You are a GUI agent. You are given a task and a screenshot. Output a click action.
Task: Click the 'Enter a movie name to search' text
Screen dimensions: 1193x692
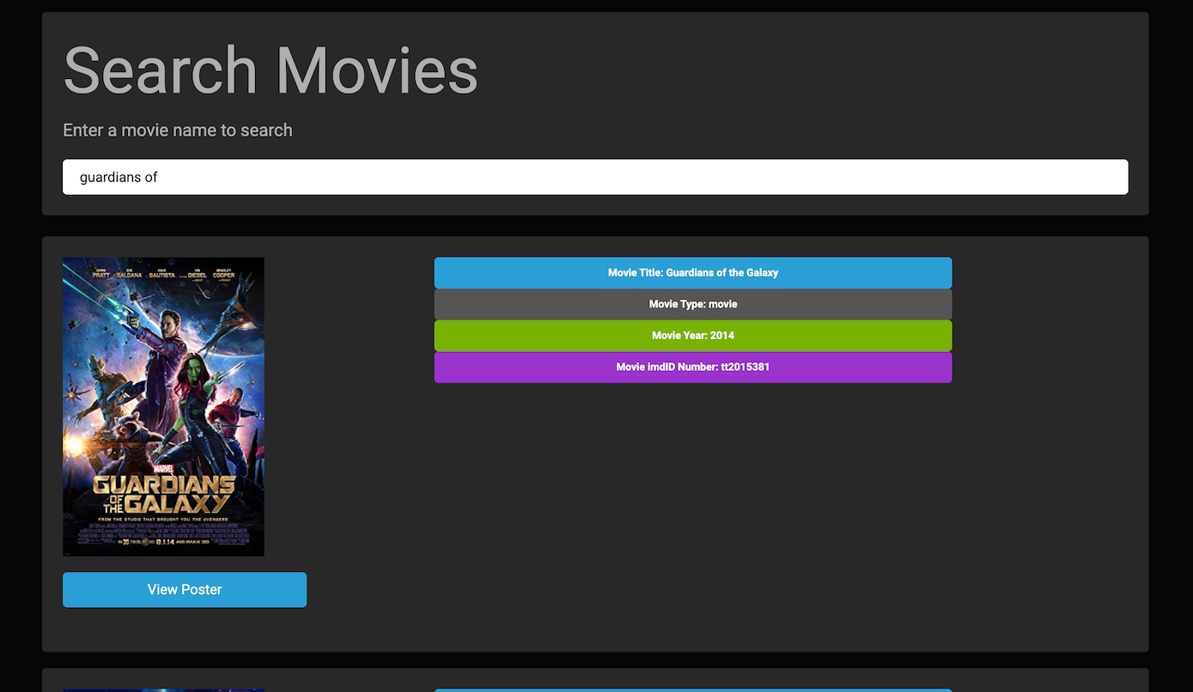pyautogui.click(x=178, y=131)
